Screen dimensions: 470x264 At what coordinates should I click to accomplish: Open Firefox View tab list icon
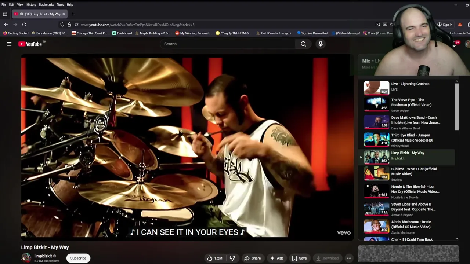click(5, 14)
